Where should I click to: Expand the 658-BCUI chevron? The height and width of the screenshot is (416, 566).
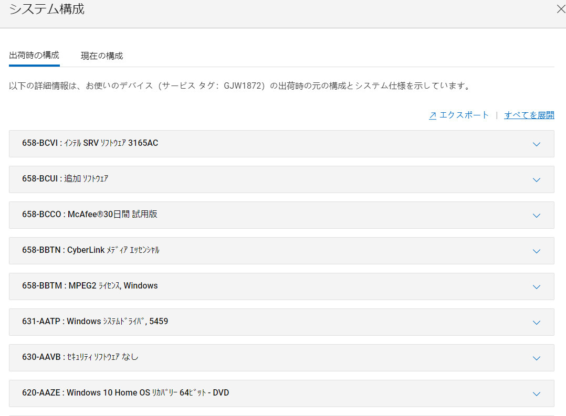(537, 180)
